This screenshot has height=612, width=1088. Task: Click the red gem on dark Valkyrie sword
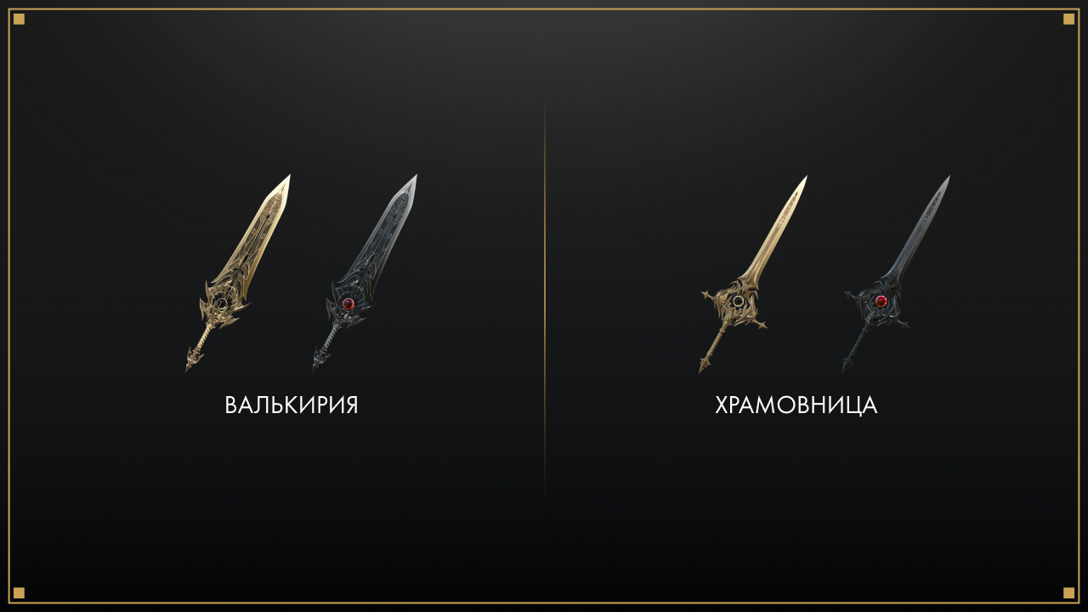click(348, 303)
